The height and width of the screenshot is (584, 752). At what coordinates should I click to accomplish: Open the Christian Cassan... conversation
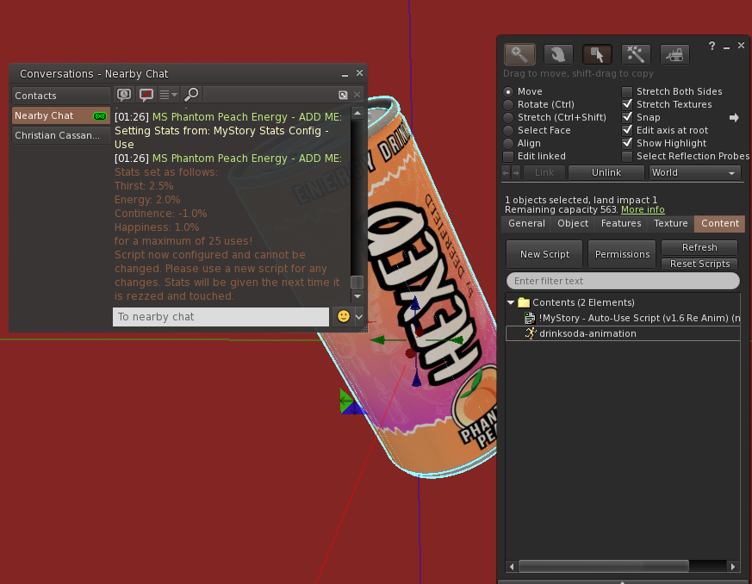61,136
